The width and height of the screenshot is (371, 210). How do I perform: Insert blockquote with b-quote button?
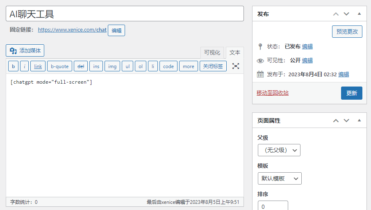(x=59, y=66)
